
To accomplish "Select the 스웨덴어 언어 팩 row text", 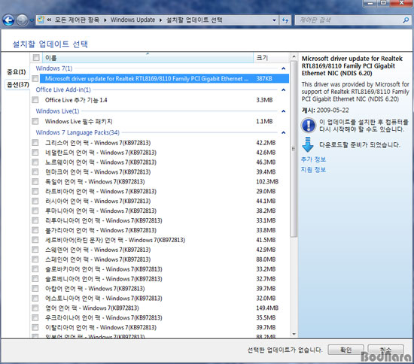I will pyautogui.click(x=98, y=250).
